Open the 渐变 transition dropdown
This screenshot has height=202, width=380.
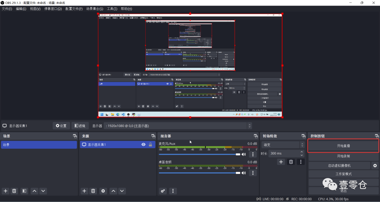(283, 145)
